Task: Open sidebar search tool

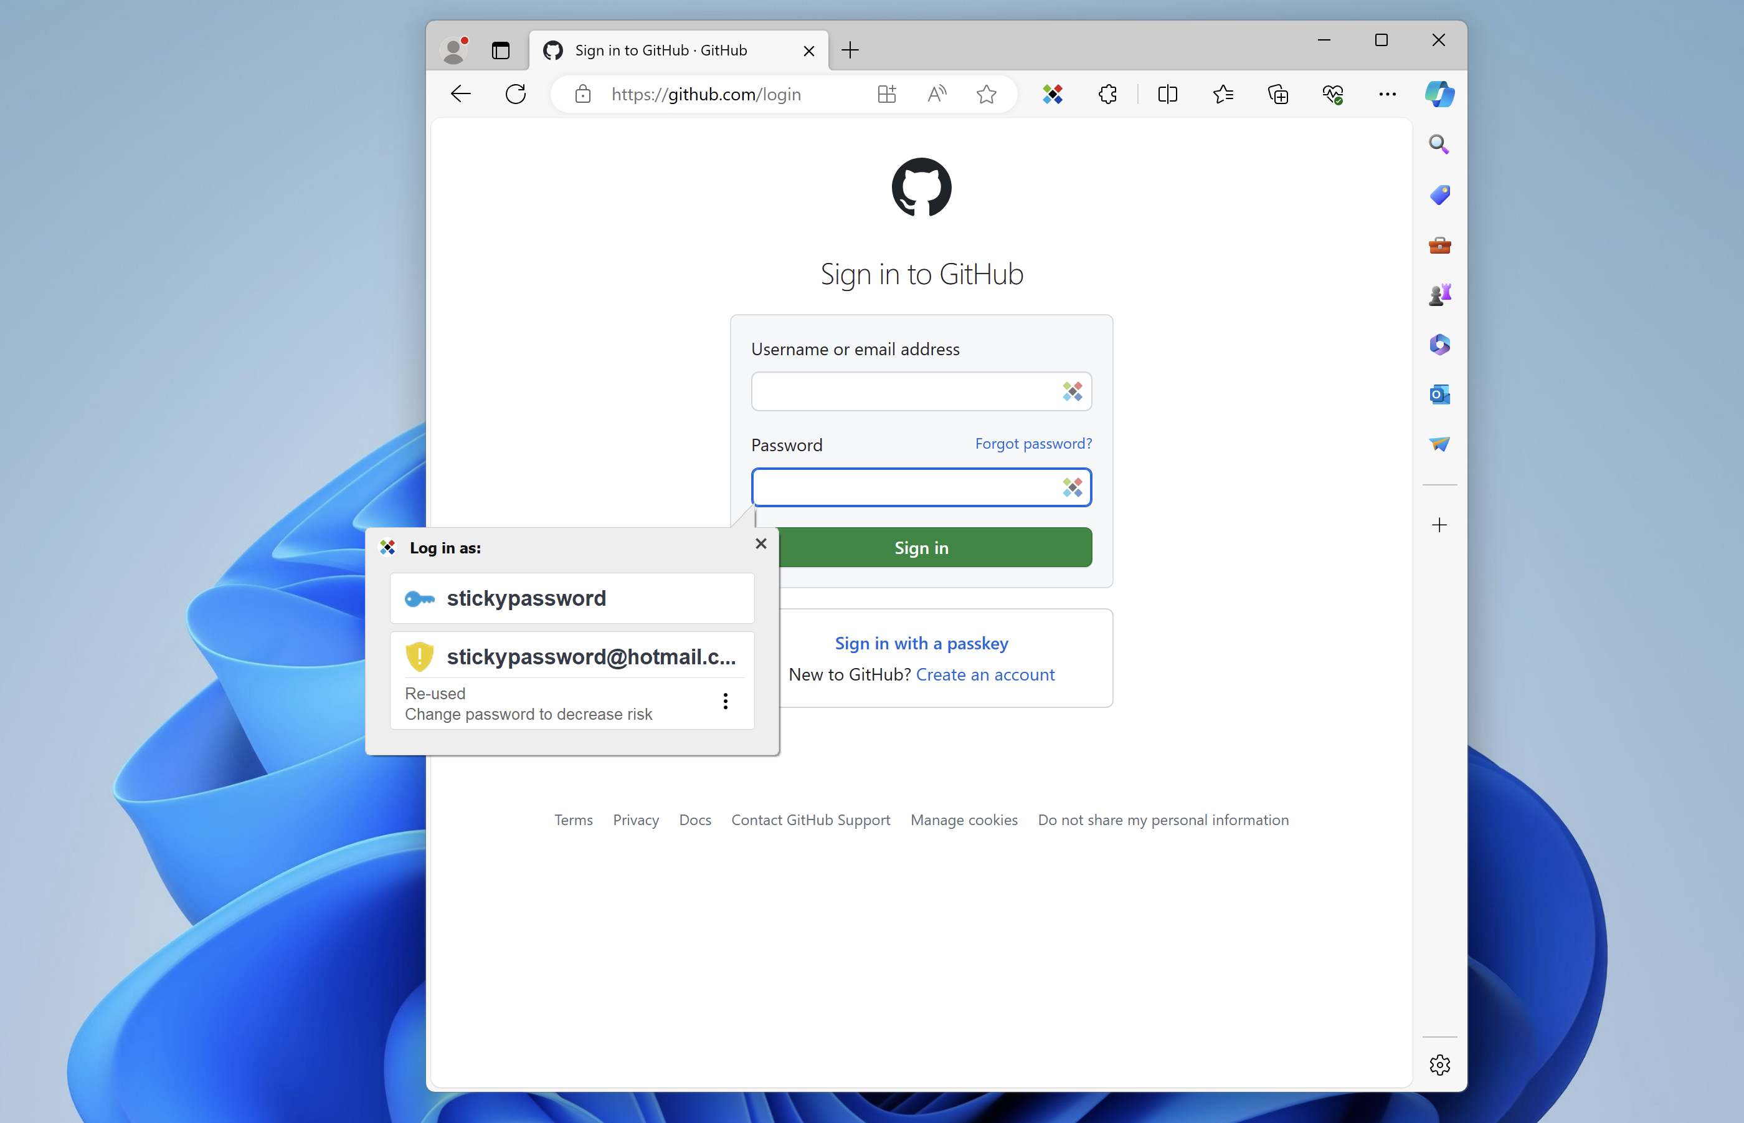Action: point(1439,145)
